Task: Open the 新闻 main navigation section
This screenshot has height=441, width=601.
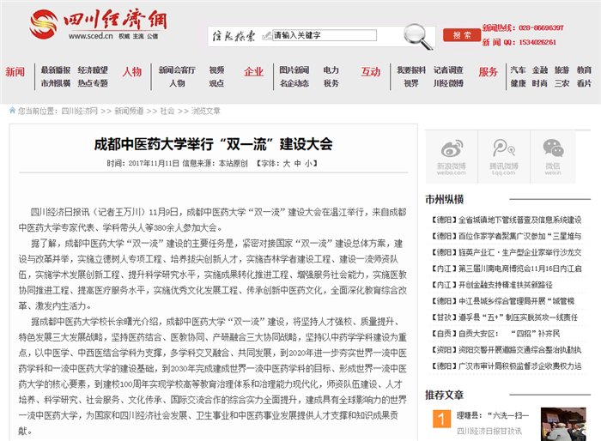Action: pos(15,72)
